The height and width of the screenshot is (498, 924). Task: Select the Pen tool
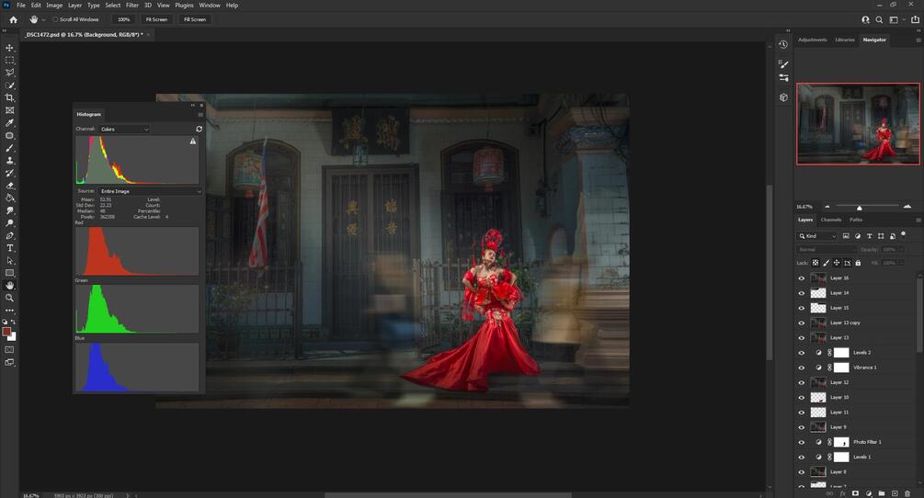[9, 235]
